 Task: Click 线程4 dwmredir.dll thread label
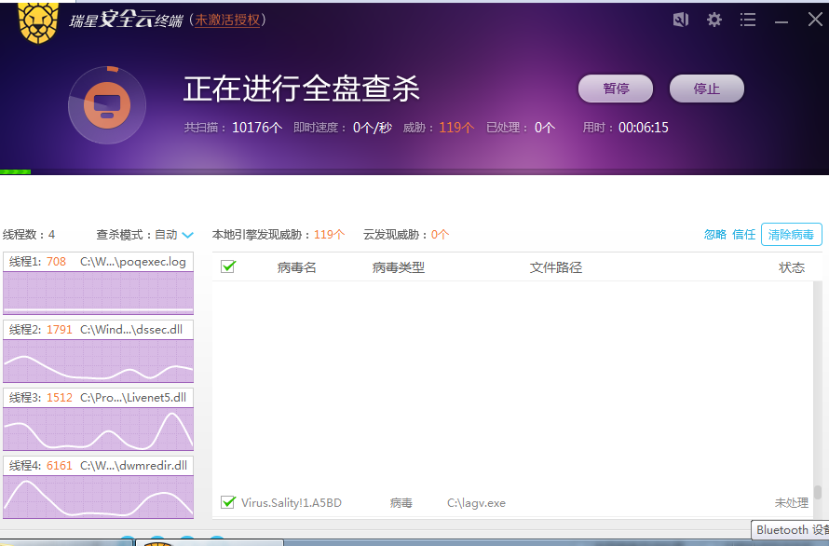pos(99,465)
